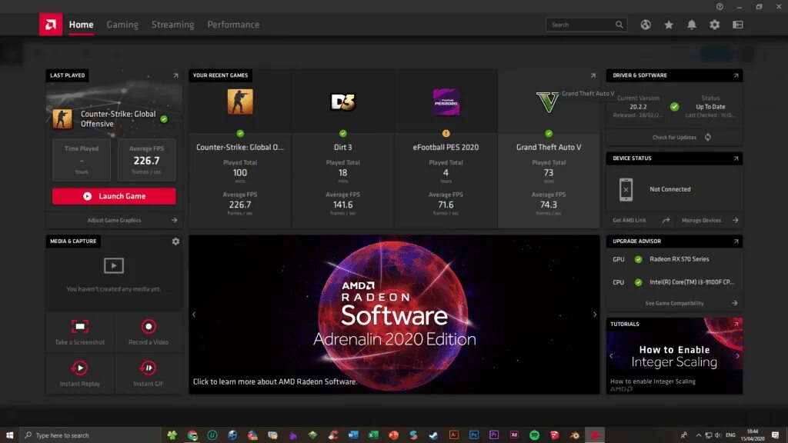The width and height of the screenshot is (788, 443).
Task: Select Grand Theft Auto V game icon
Action: tap(548, 102)
